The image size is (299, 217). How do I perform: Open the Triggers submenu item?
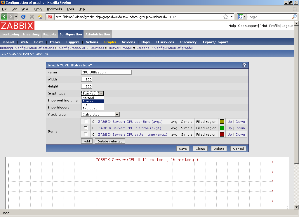(x=72, y=42)
